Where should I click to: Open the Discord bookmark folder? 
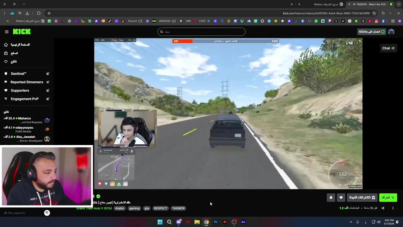point(135,21)
